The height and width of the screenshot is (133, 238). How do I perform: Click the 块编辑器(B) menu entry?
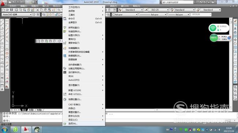[84, 48]
